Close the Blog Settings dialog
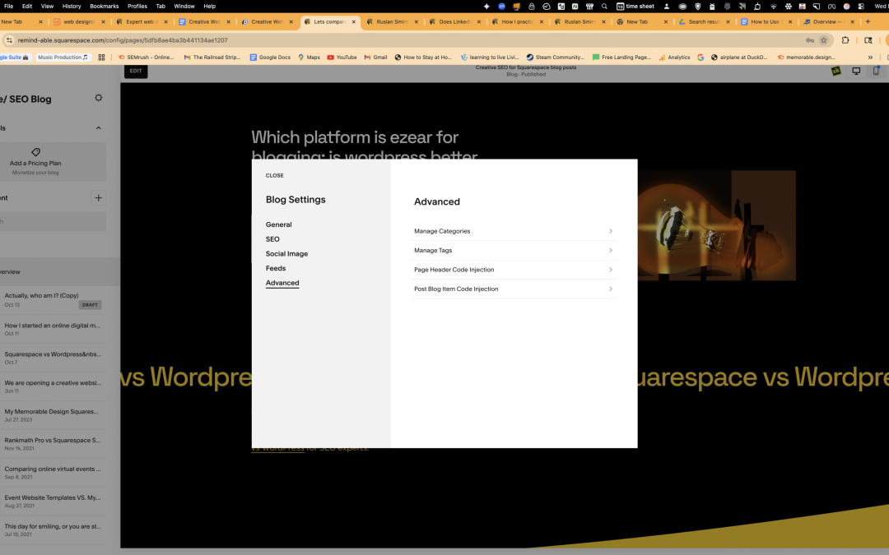Screen dimensions: 889x555 pos(274,175)
